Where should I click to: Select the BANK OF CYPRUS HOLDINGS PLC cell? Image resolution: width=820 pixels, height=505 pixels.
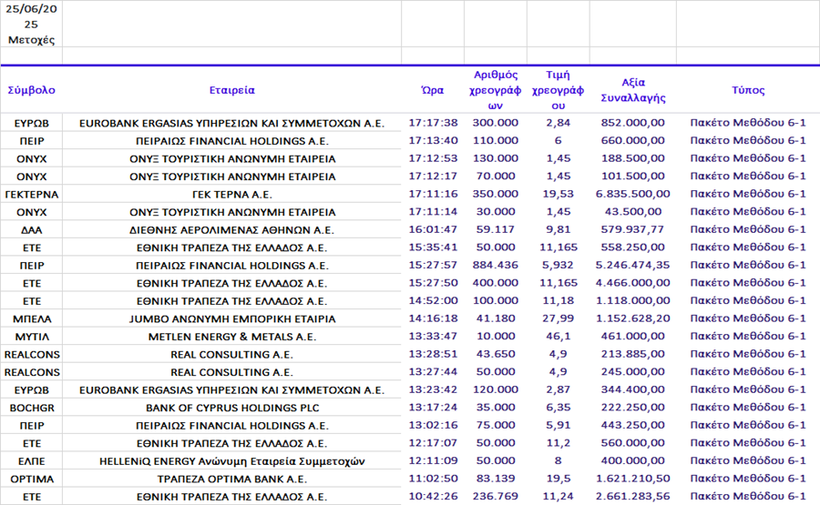click(x=231, y=408)
